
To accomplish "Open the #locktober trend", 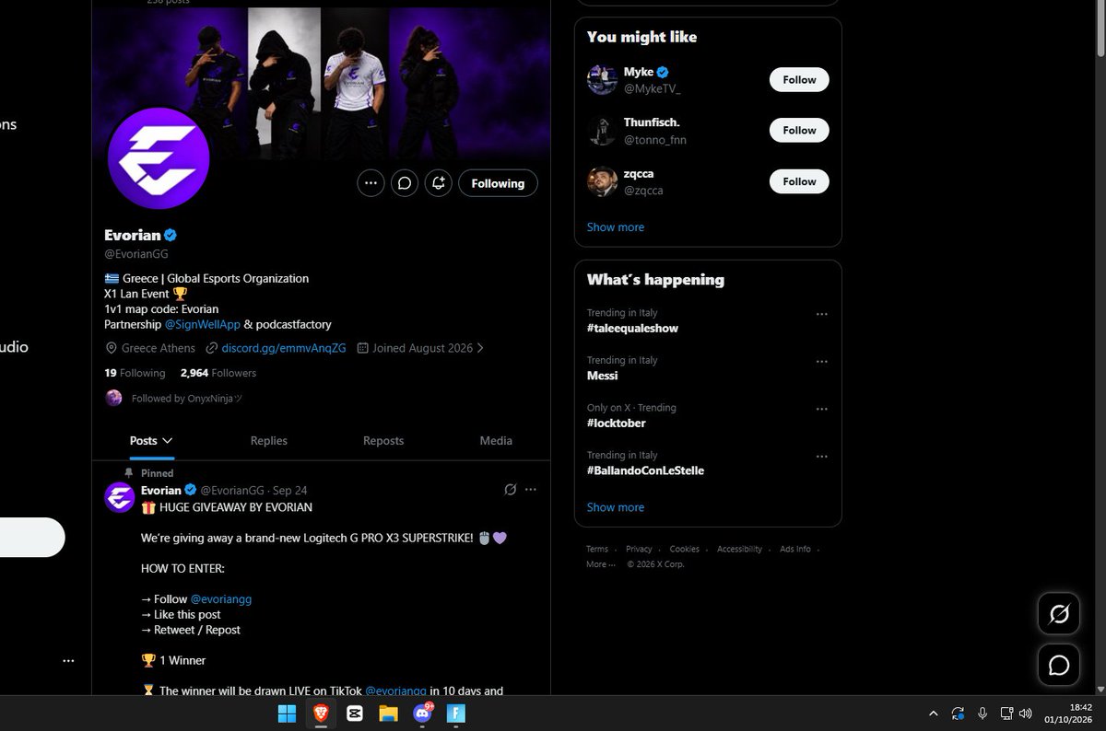I will [617, 424].
